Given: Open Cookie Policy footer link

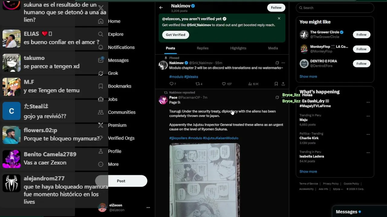Looking at the screenshot, I should click(x=351, y=184).
